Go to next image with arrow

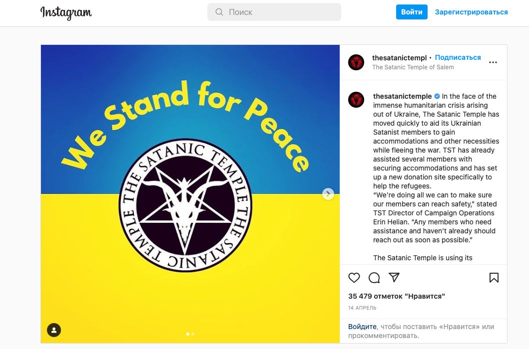(x=328, y=194)
